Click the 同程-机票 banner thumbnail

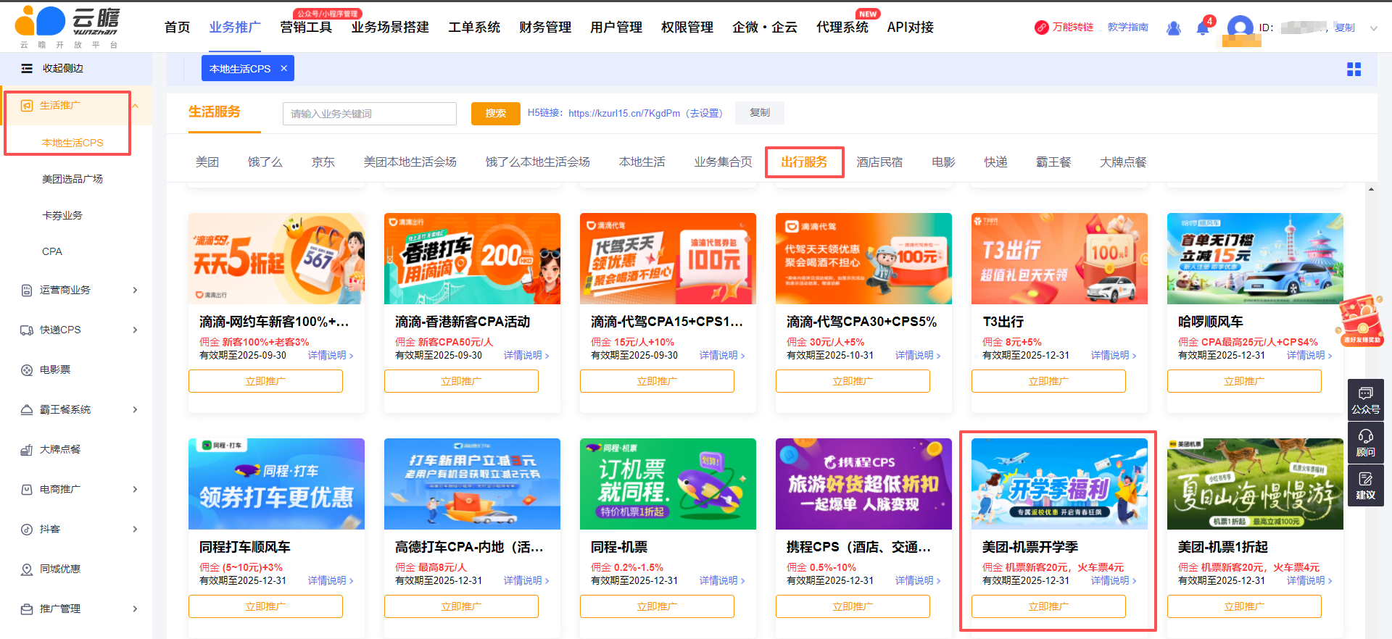(668, 484)
